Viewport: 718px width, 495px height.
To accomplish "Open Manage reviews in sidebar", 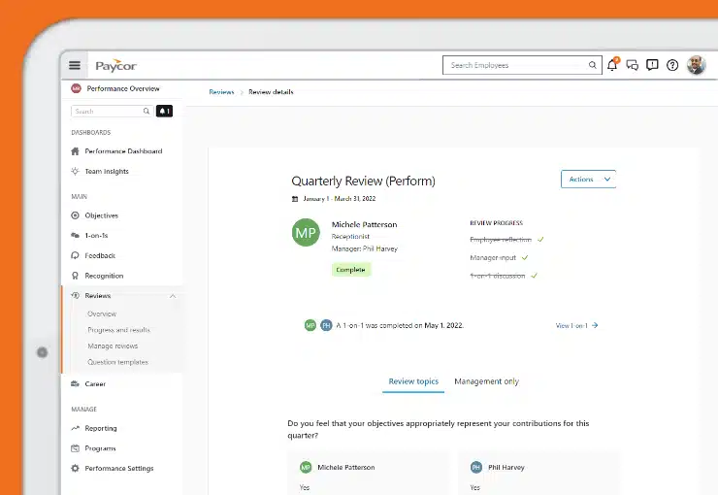I will click(113, 346).
